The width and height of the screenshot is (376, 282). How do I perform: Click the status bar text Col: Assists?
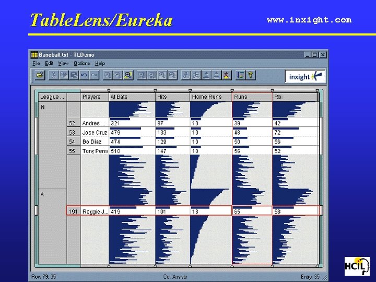click(175, 277)
